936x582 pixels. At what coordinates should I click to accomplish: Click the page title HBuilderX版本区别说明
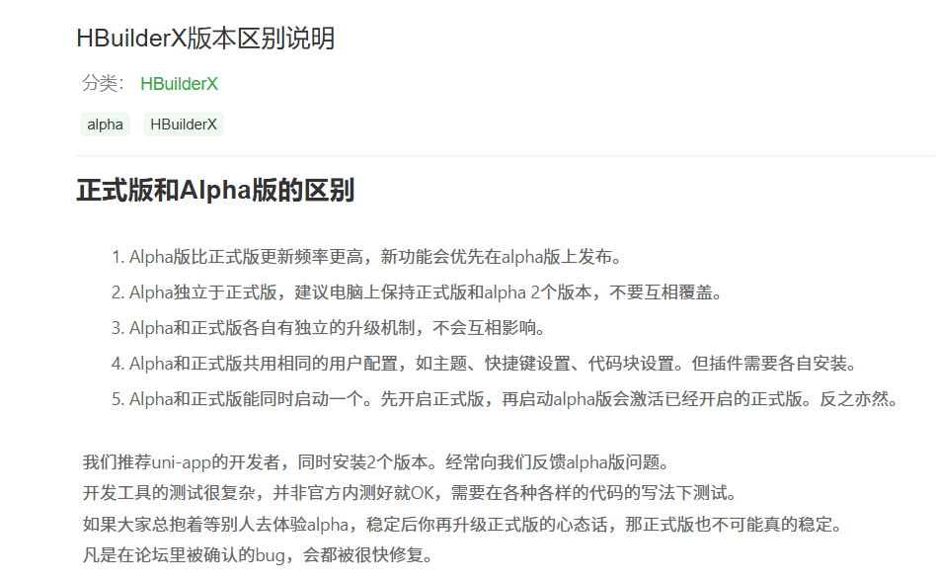pyautogui.click(x=205, y=39)
